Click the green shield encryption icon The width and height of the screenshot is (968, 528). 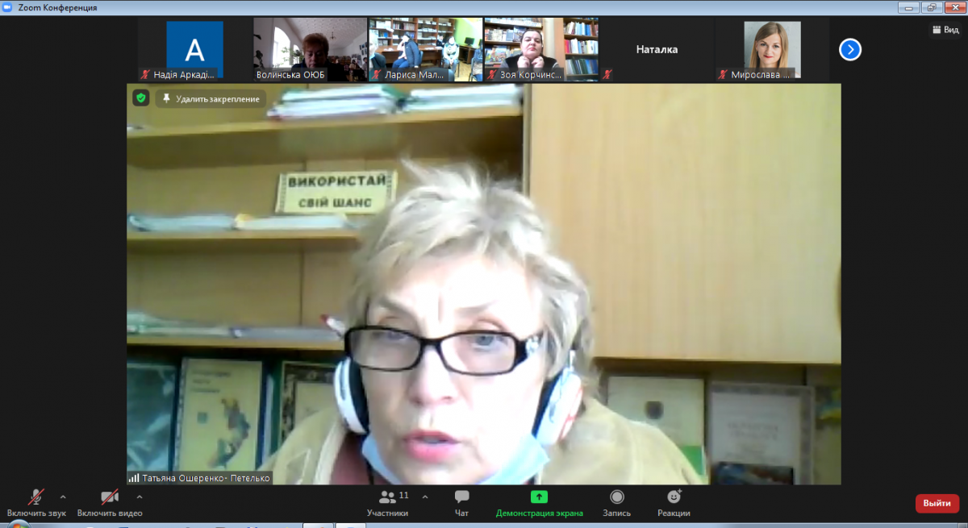click(x=141, y=98)
